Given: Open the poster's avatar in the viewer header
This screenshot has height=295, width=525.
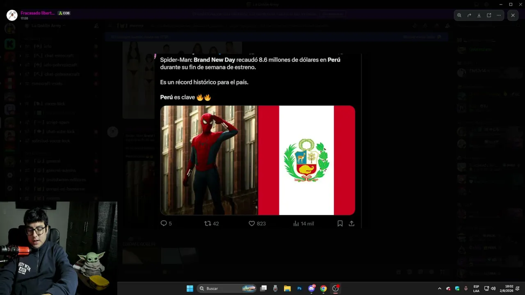Looking at the screenshot, I should [12, 15].
